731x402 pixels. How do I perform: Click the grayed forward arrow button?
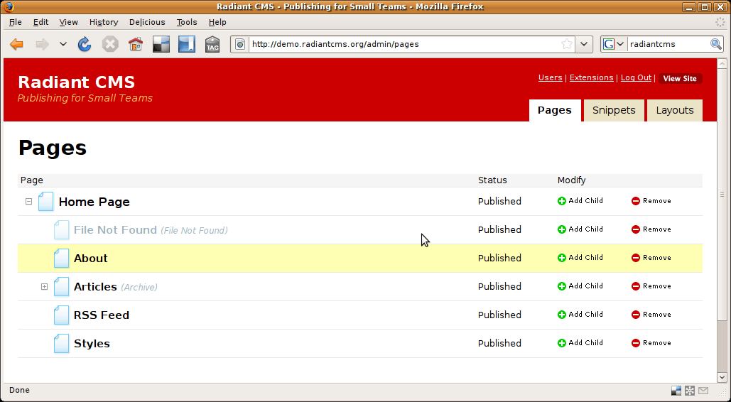(43, 44)
